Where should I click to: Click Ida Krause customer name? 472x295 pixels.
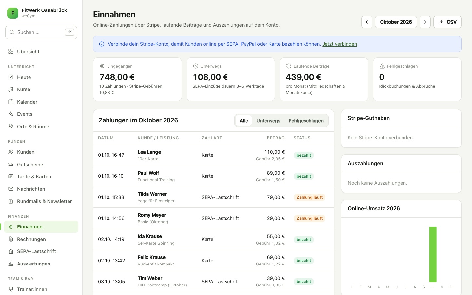pos(150,236)
